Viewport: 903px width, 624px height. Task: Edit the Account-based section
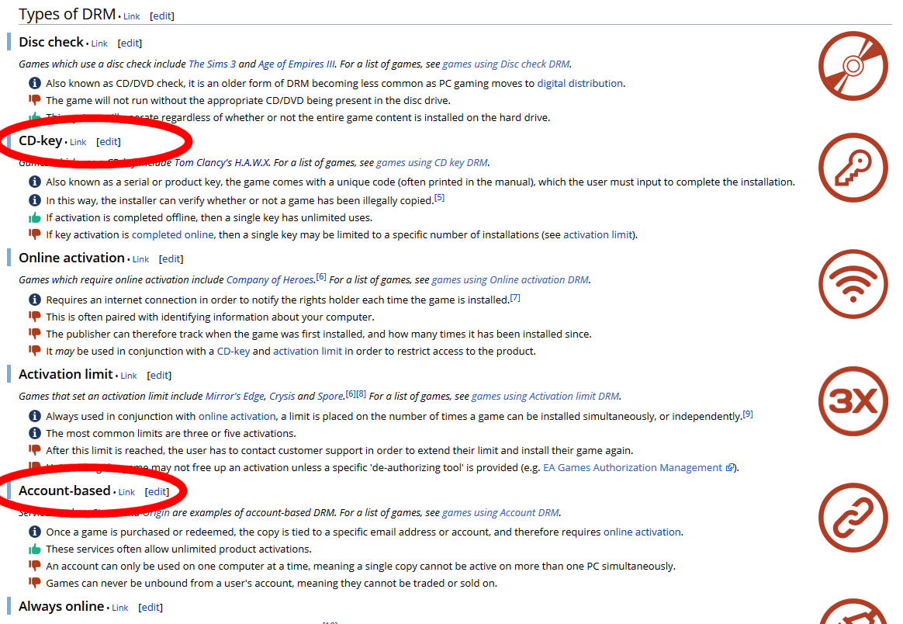click(157, 492)
